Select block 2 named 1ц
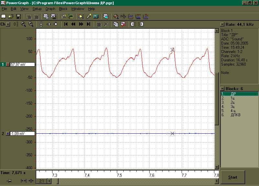This screenshot has height=186, width=259. [x=240, y=98]
